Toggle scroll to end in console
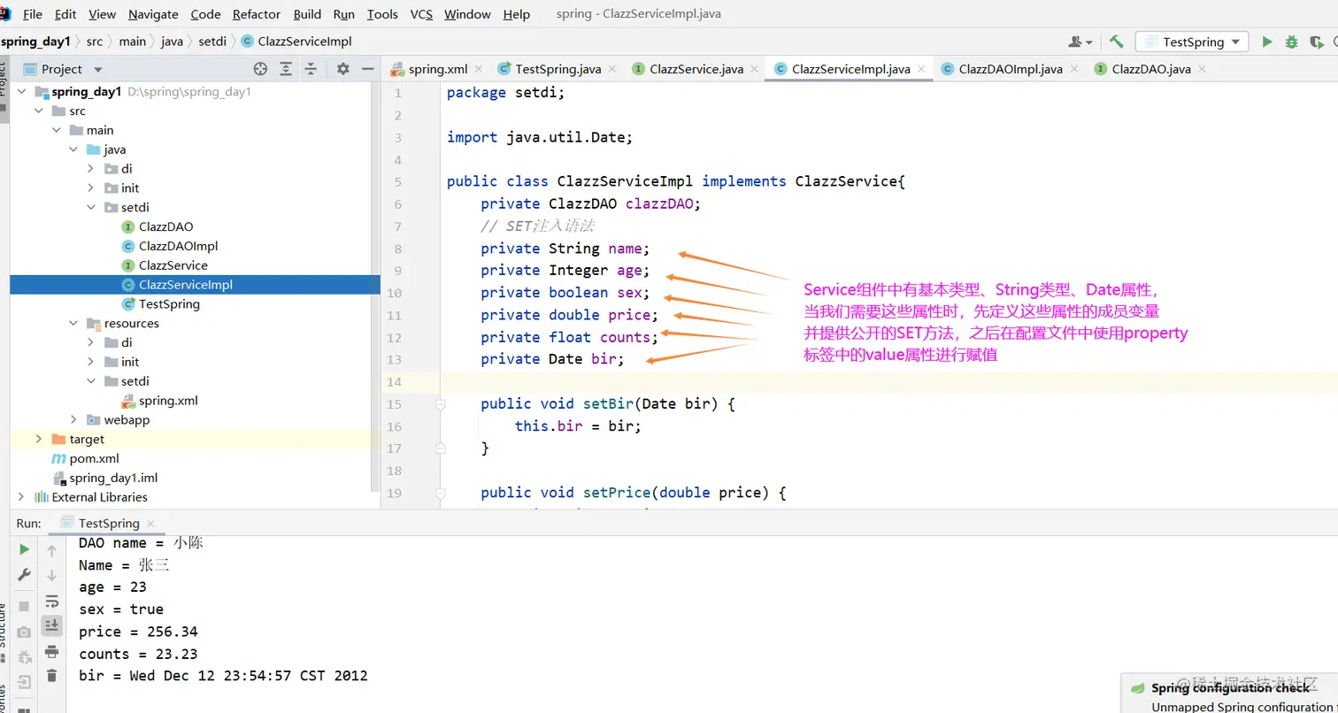This screenshot has height=713, width=1338. (x=52, y=625)
